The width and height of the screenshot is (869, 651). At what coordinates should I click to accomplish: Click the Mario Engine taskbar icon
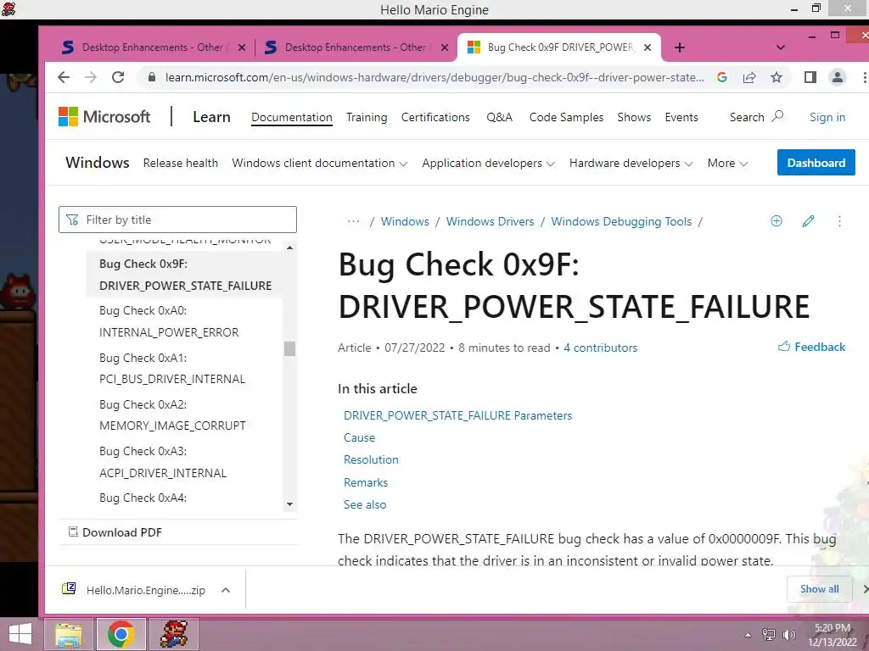click(x=174, y=634)
